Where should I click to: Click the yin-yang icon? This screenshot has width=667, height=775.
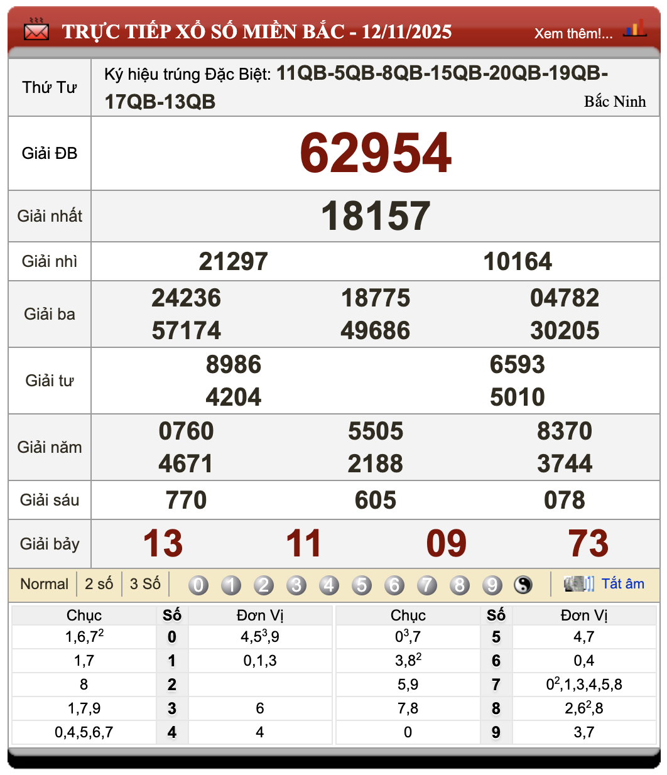coord(523,584)
